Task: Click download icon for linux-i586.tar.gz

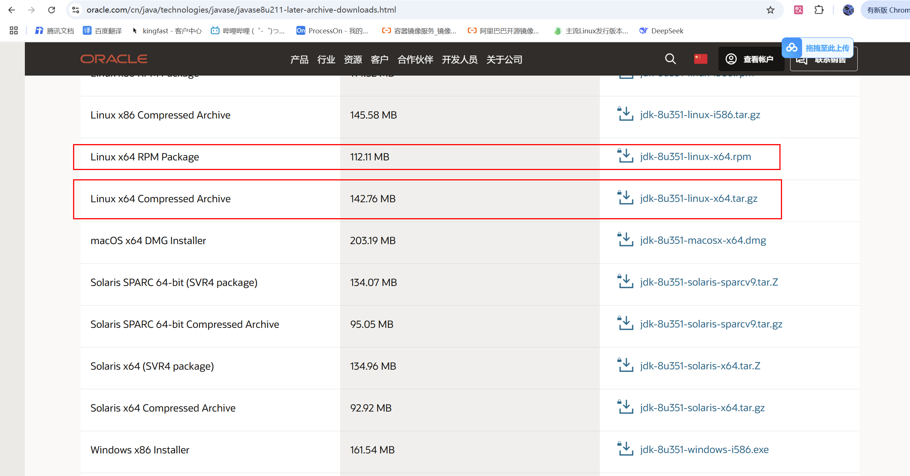Action: (x=625, y=114)
